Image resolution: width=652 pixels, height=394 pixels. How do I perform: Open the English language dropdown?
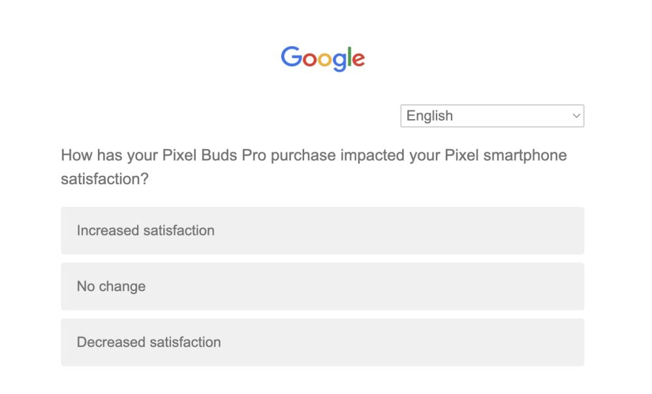[492, 116]
